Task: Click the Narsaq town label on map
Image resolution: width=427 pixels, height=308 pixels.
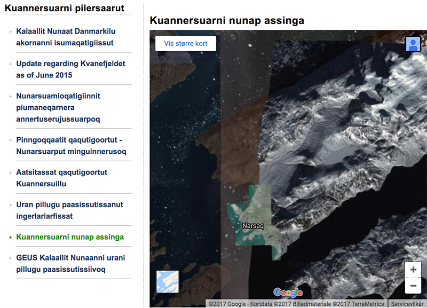Action: coord(253,226)
